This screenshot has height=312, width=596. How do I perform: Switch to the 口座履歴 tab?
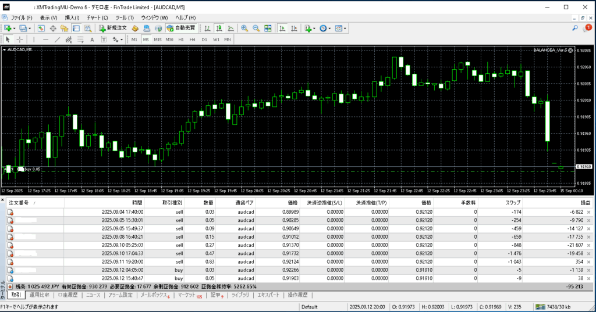pyautogui.click(x=69, y=295)
